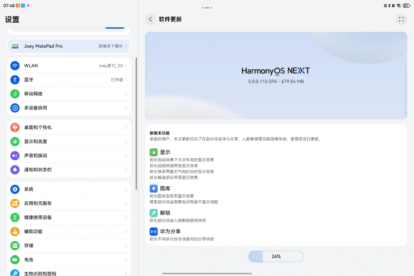Screen dimensions: 414x276
Task: Tap the WLAN wifi icon
Action: pyautogui.click(x=15, y=66)
